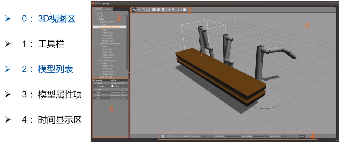Click the Value column header

tap(119, 80)
